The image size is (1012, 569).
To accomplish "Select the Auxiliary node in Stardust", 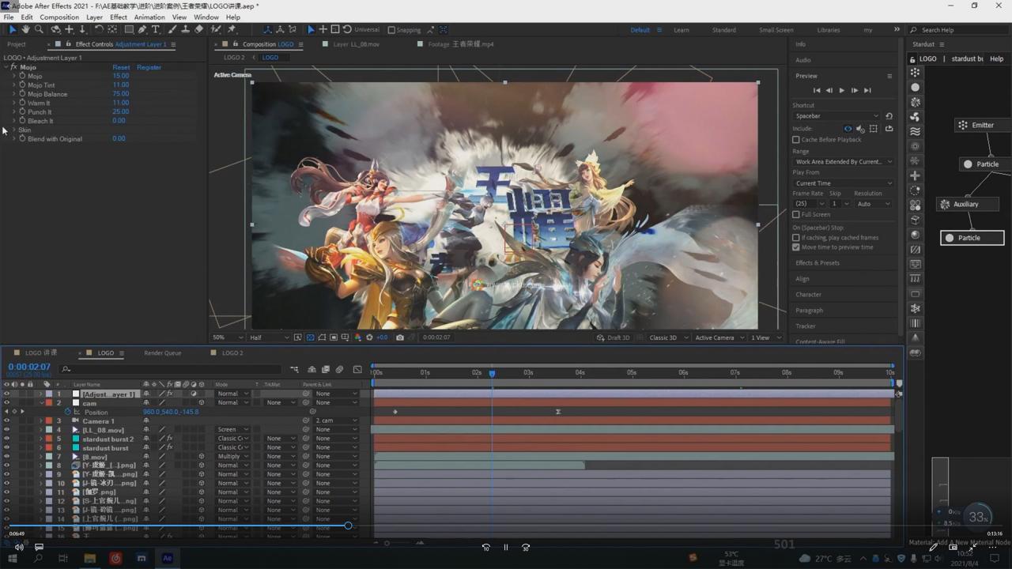I will [x=965, y=204].
